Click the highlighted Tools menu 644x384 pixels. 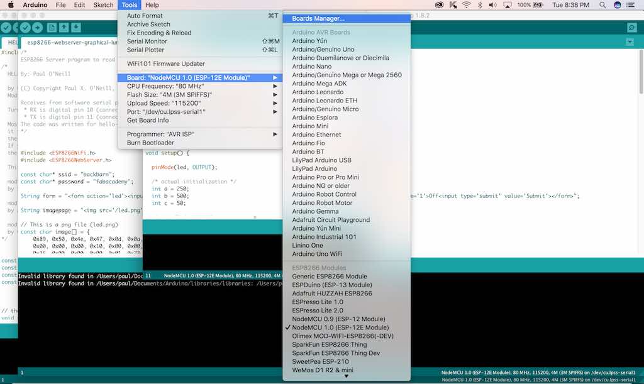click(x=129, y=5)
